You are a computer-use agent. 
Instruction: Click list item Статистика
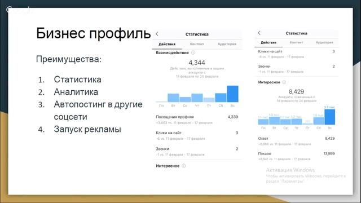pyautogui.click(x=78, y=80)
